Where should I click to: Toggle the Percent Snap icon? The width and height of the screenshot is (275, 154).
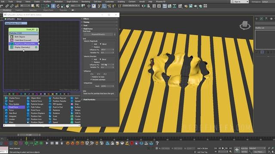point(109,6)
